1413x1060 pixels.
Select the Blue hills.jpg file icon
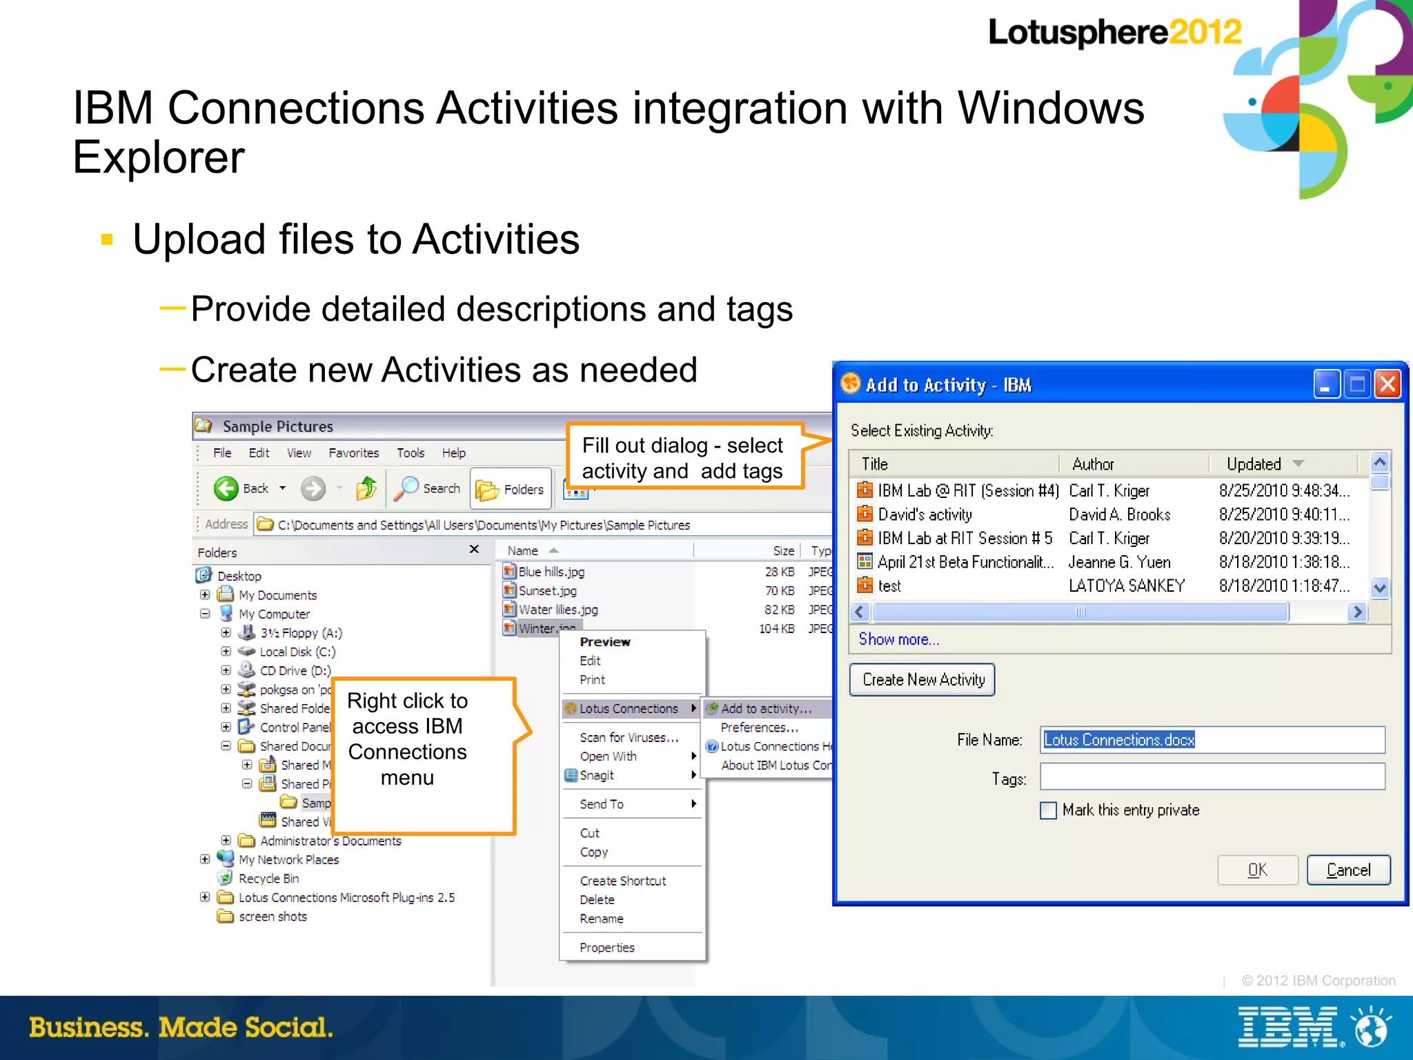510,571
